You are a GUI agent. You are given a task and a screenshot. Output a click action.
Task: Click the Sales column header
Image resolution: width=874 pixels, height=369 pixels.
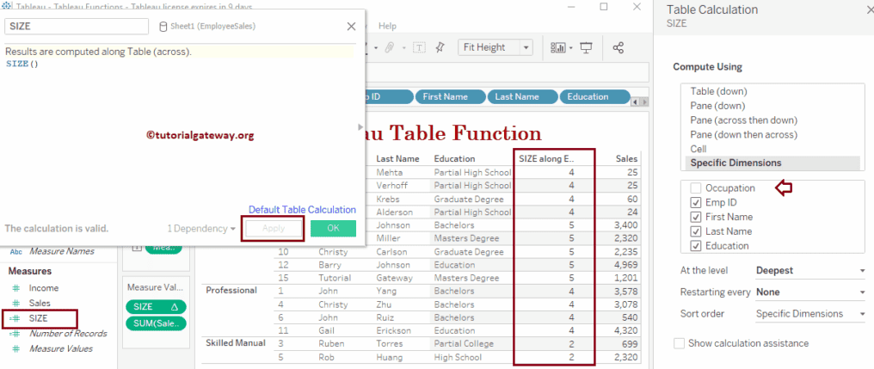click(626, 158)
